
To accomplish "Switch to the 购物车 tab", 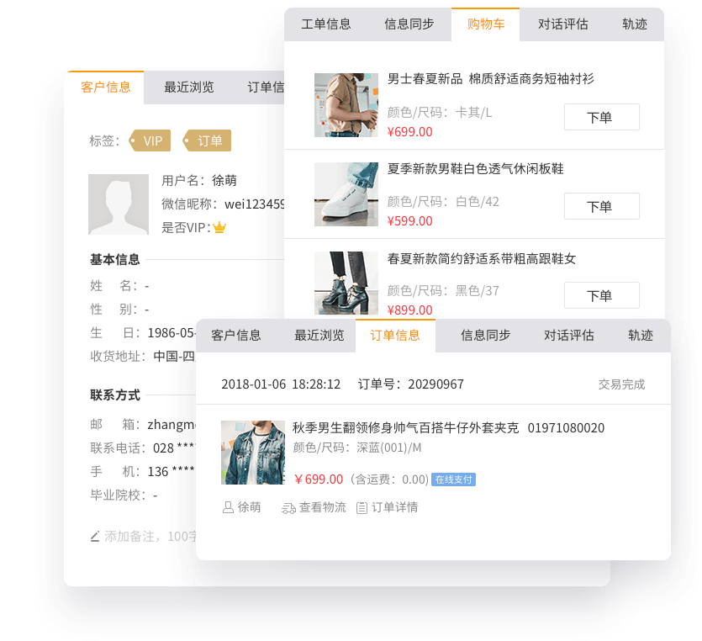I will coord(485,24).
